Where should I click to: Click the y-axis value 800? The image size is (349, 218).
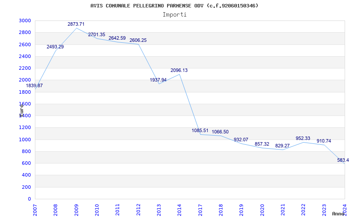27,151
